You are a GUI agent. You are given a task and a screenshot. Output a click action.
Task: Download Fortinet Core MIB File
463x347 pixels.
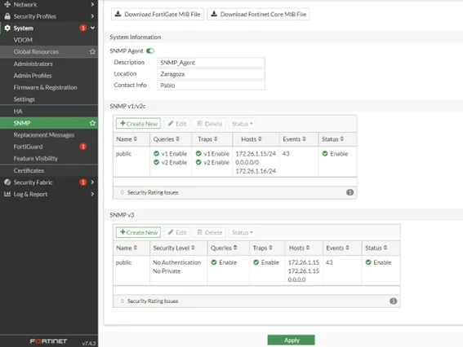[258, 14]
